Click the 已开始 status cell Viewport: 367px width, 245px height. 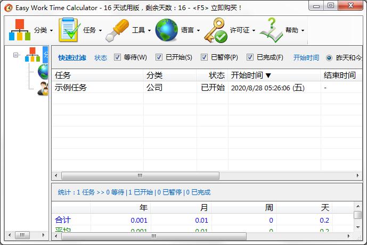point(213,88)
